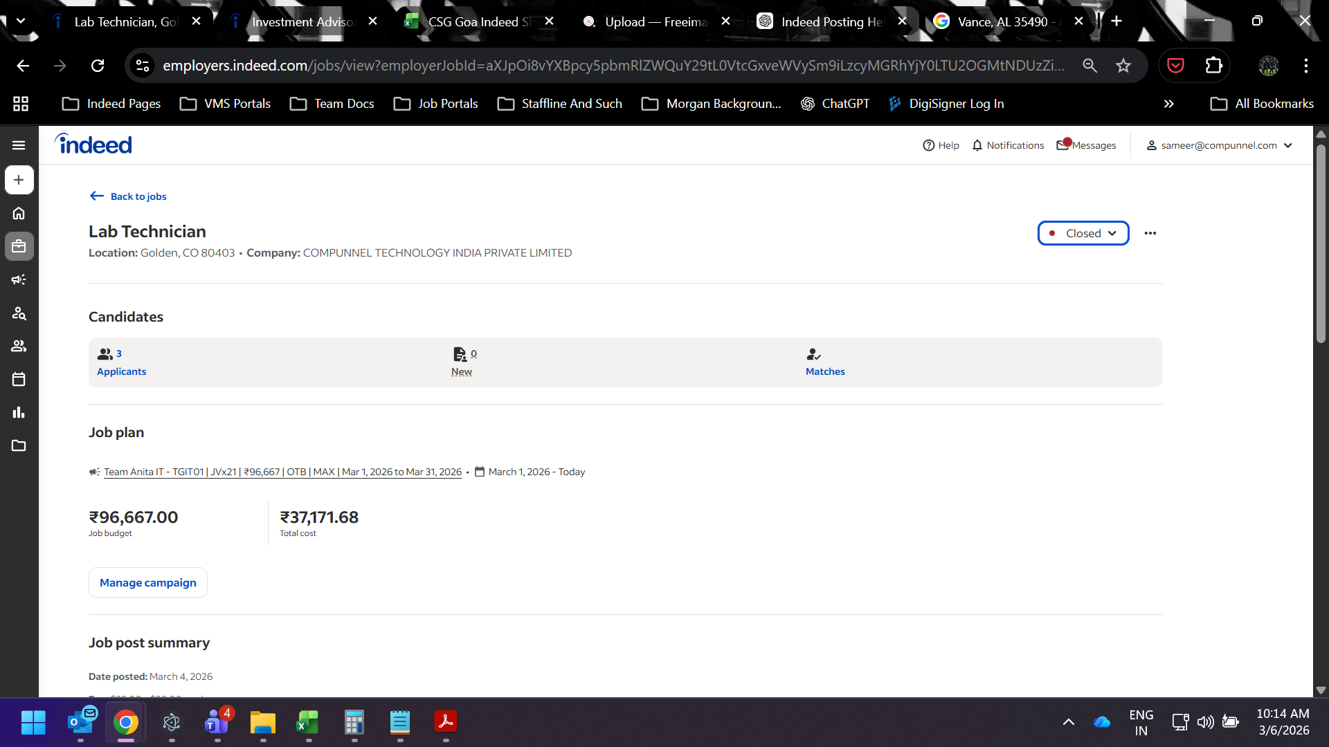Open the folder icon in Indeed sidebar
The image size is (1329, 747).
(x=19, y=445)
